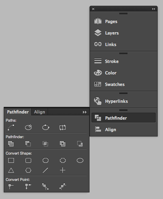Convert point to Plain
This screenshot has height=199, width=163.
pyautogui.click(x=11, y=187)
